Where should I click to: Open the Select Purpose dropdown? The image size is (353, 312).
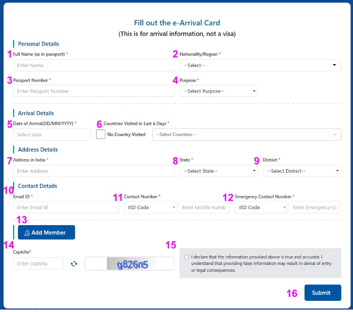point(218,91)
